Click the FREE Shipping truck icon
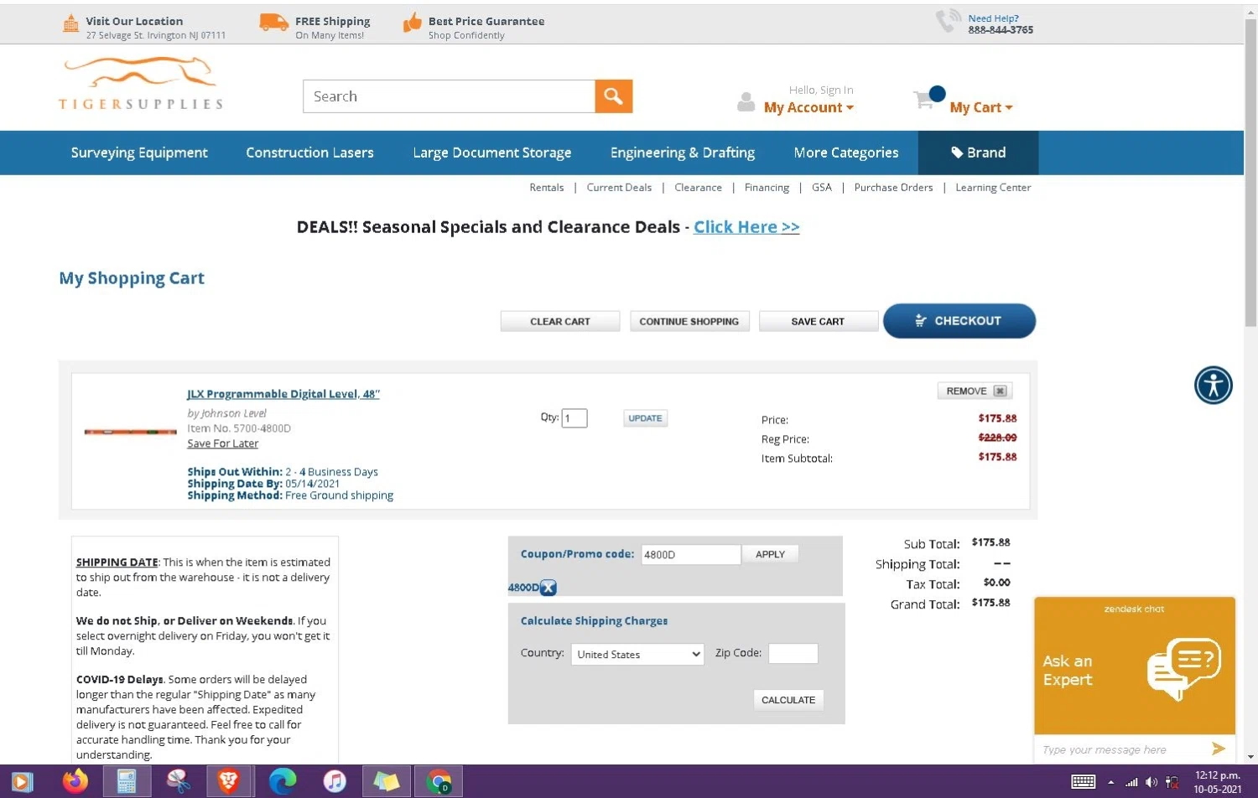This screenshot has width=1258, height=798. pos(273,23)
